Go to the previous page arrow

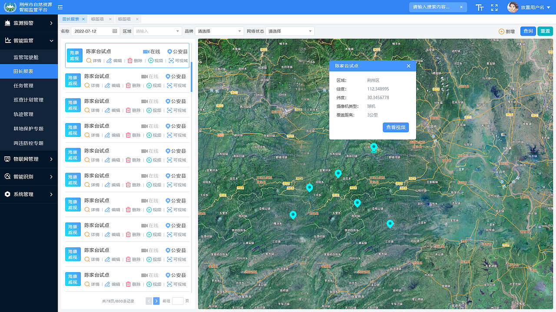149,301
